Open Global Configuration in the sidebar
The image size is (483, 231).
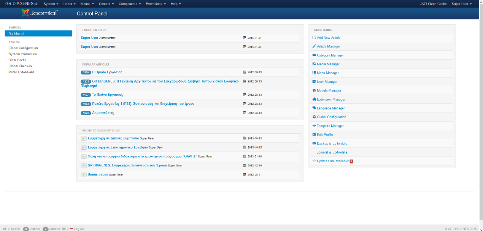click(23, 48)
